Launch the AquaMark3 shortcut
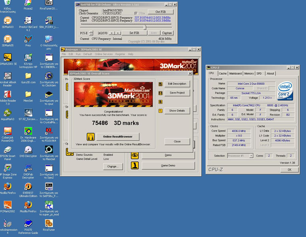This screenshot has height=237, width=306. tap(8, 113)
